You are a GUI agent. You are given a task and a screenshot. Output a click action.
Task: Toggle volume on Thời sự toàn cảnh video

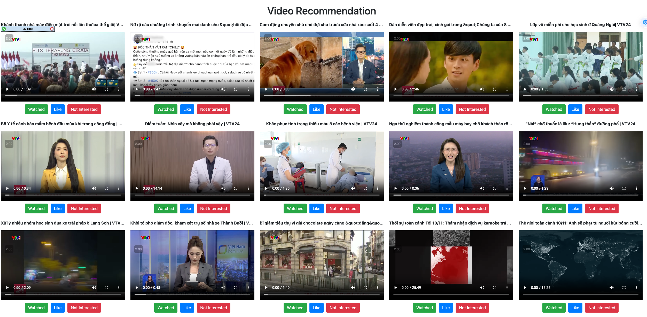[482, 288]
